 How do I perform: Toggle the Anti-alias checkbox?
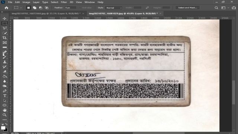pos(80,7)
